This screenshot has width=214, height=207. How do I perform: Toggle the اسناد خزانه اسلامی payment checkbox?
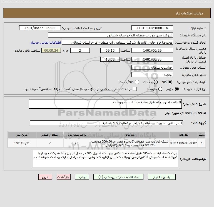click(x=135, y=89)
